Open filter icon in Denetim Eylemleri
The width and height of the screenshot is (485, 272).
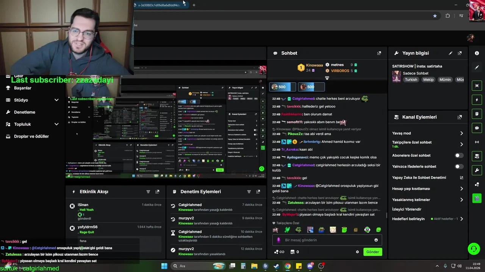pyautogui.click(x=249, y=192)
